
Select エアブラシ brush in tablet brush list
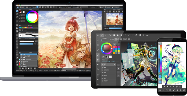click(108, 70)
